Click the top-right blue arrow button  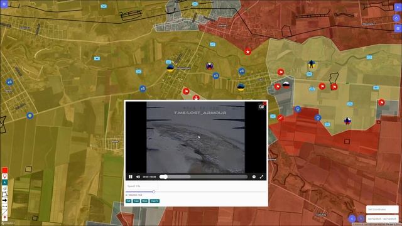(398, 8)
